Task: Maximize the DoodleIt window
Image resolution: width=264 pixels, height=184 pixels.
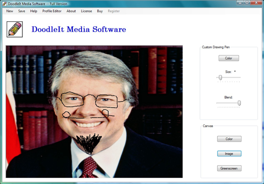Action: pos(247,2)
